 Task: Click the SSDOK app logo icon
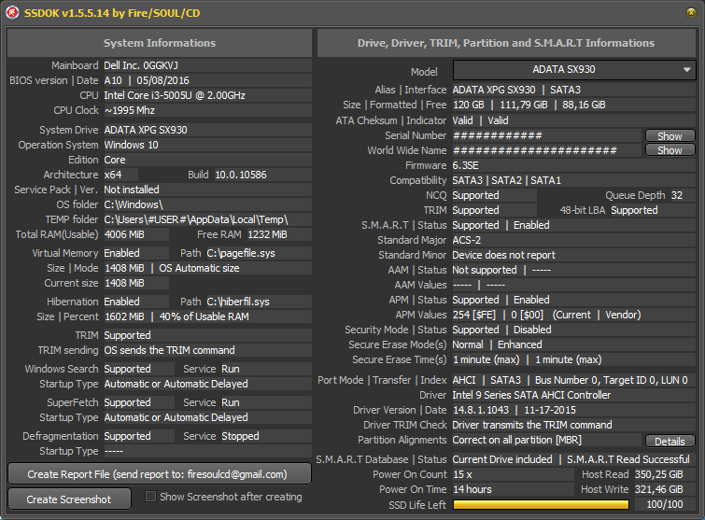click(x=12, y=12)
